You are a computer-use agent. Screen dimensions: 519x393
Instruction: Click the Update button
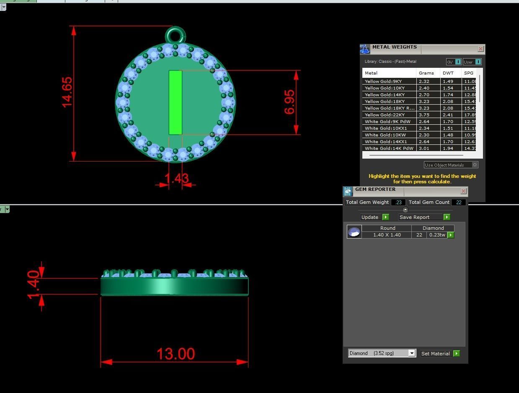pyautogui.click(x=372, y=217)
